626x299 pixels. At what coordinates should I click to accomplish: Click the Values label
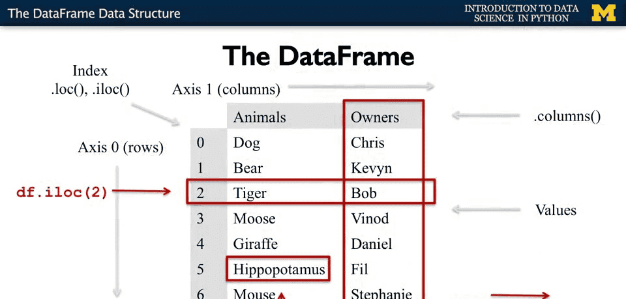click(x=556, y=210)
